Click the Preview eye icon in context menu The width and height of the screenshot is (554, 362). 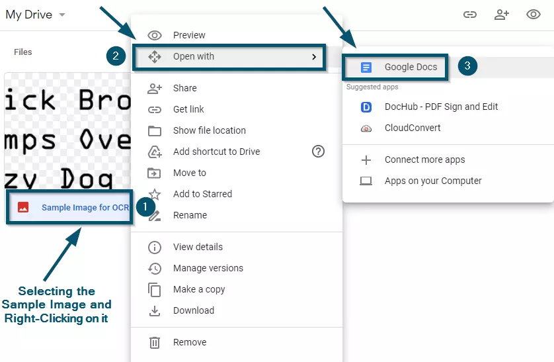click(155, 35)
